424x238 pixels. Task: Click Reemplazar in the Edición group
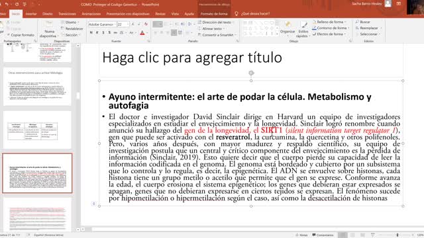(x=368, y=28)
